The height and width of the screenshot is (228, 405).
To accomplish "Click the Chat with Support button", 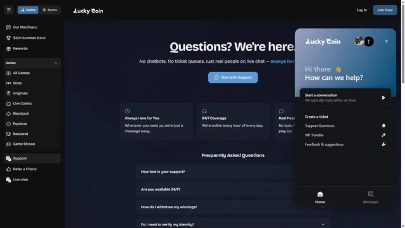I will tap(233, 77).
